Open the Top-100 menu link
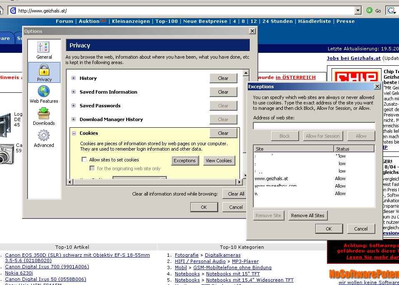The image size is (399, 285). pos(167,21)
